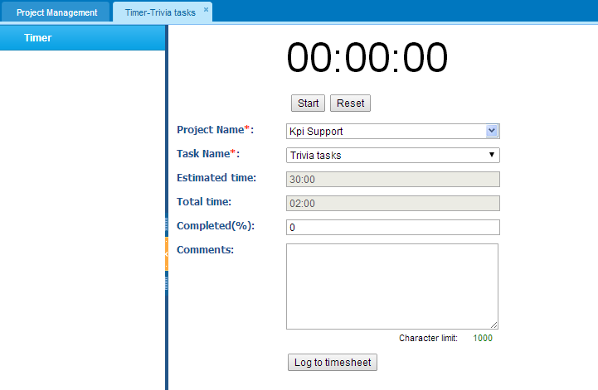The height and width of the screenshot is (390, 598).
Task: Open the Project Name dropdown arrow
Action: pyautogui.click(x=492, y=131)
